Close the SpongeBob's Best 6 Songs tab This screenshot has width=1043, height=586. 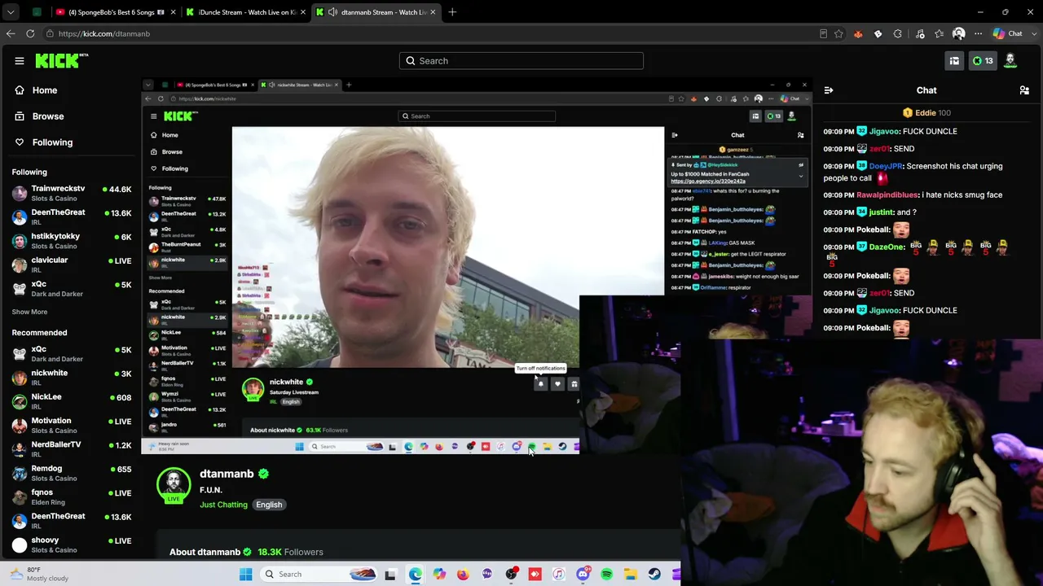pyautogui.click(x=173, y=12)
